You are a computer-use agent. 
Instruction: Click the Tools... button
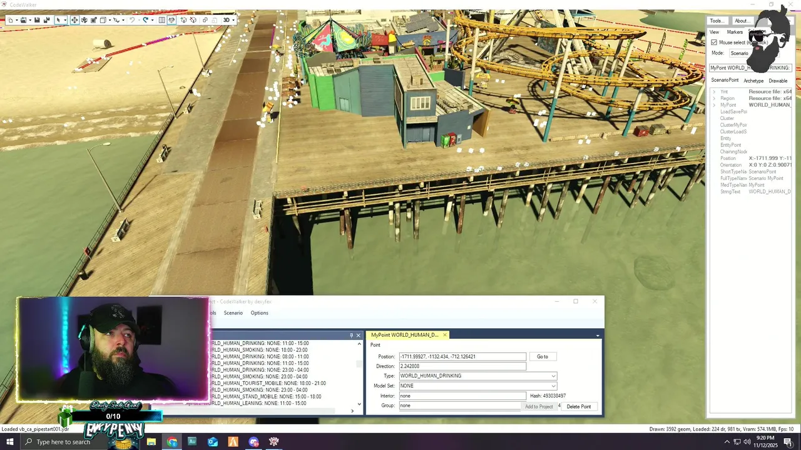(x=717, y=21)
